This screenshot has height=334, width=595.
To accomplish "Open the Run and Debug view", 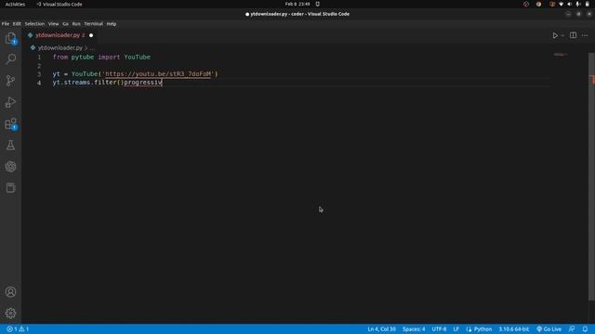I will (10, 102).
